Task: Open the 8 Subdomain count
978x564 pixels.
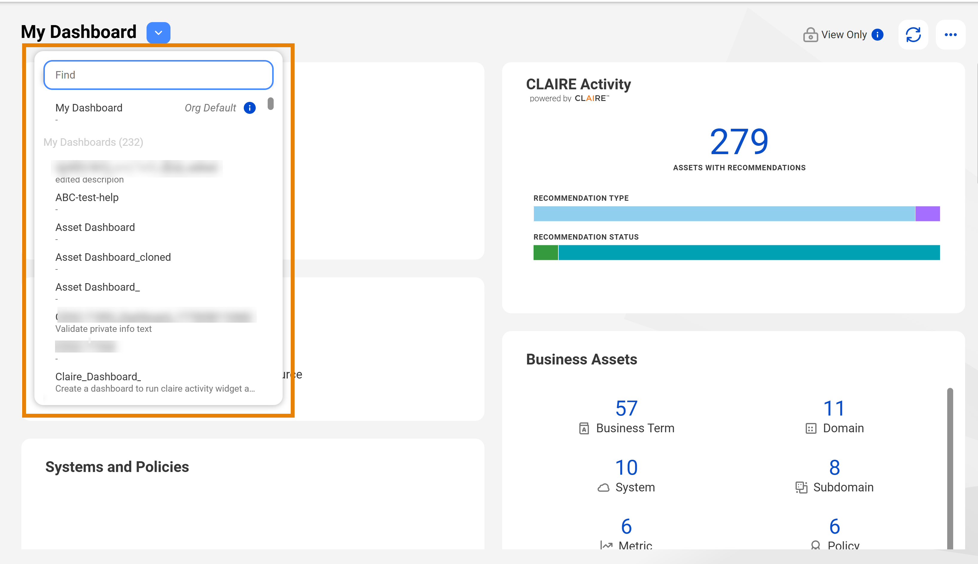Action: (834, 468)
